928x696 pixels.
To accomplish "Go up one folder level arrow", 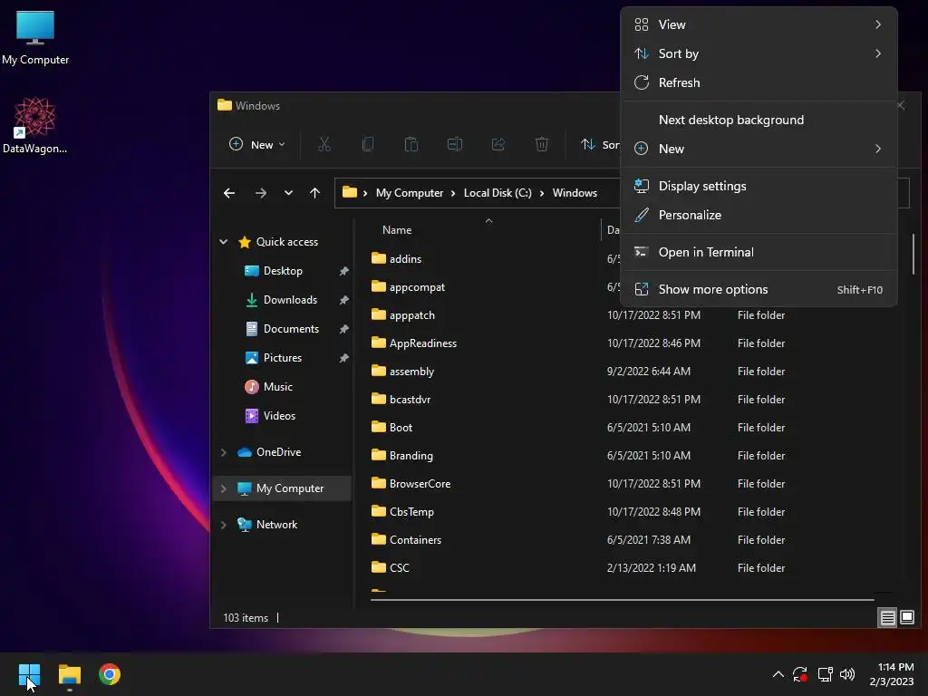I will (314, 193).
